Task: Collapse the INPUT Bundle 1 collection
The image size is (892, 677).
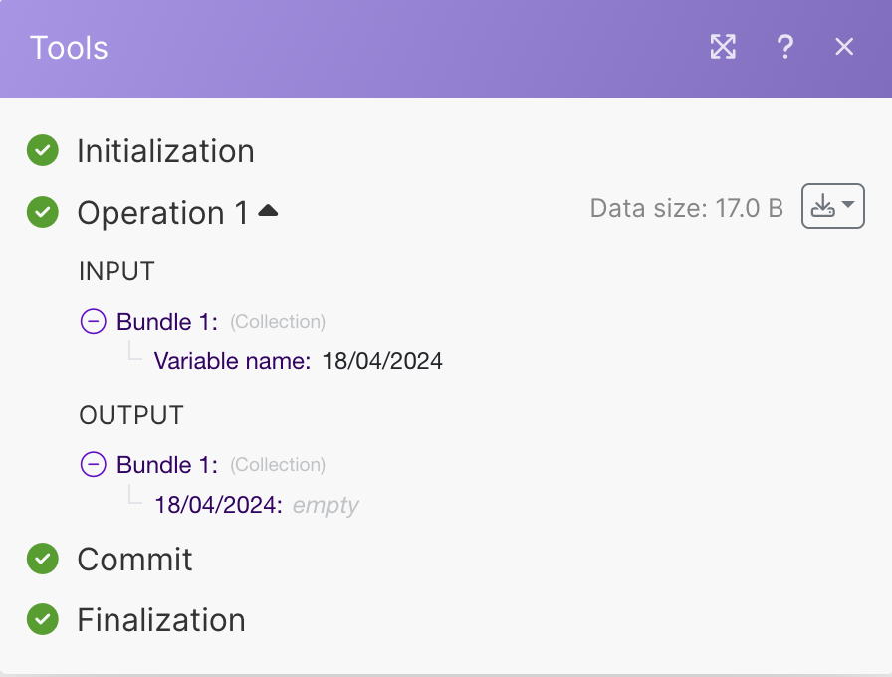Action: click(x=93, y=321)
